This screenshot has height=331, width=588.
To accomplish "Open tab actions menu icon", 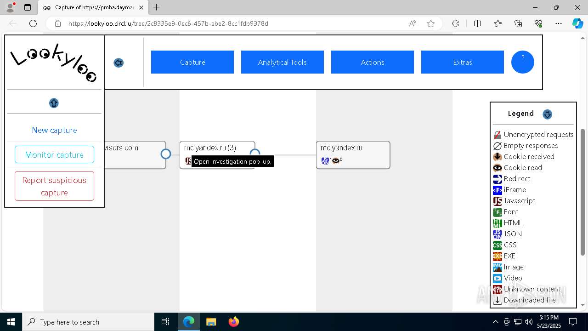I will [28, 7].
